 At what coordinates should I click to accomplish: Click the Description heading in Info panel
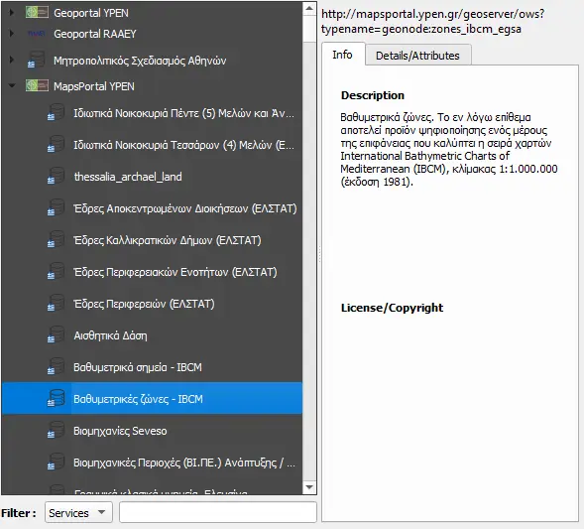373,95
